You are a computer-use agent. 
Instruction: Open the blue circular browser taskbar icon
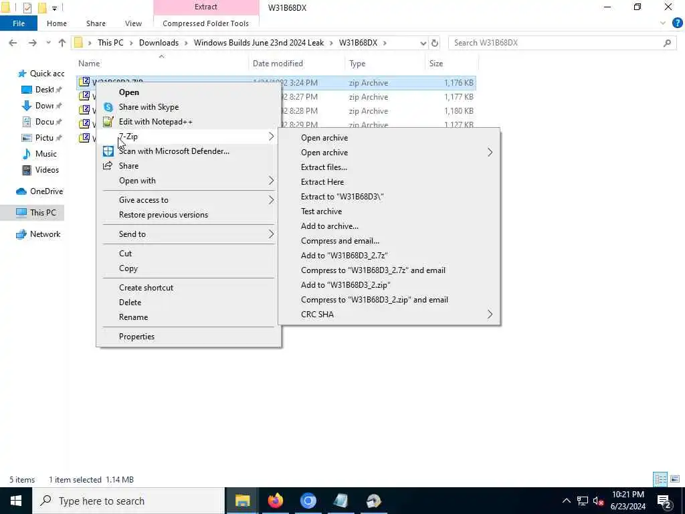pos(308,501)
